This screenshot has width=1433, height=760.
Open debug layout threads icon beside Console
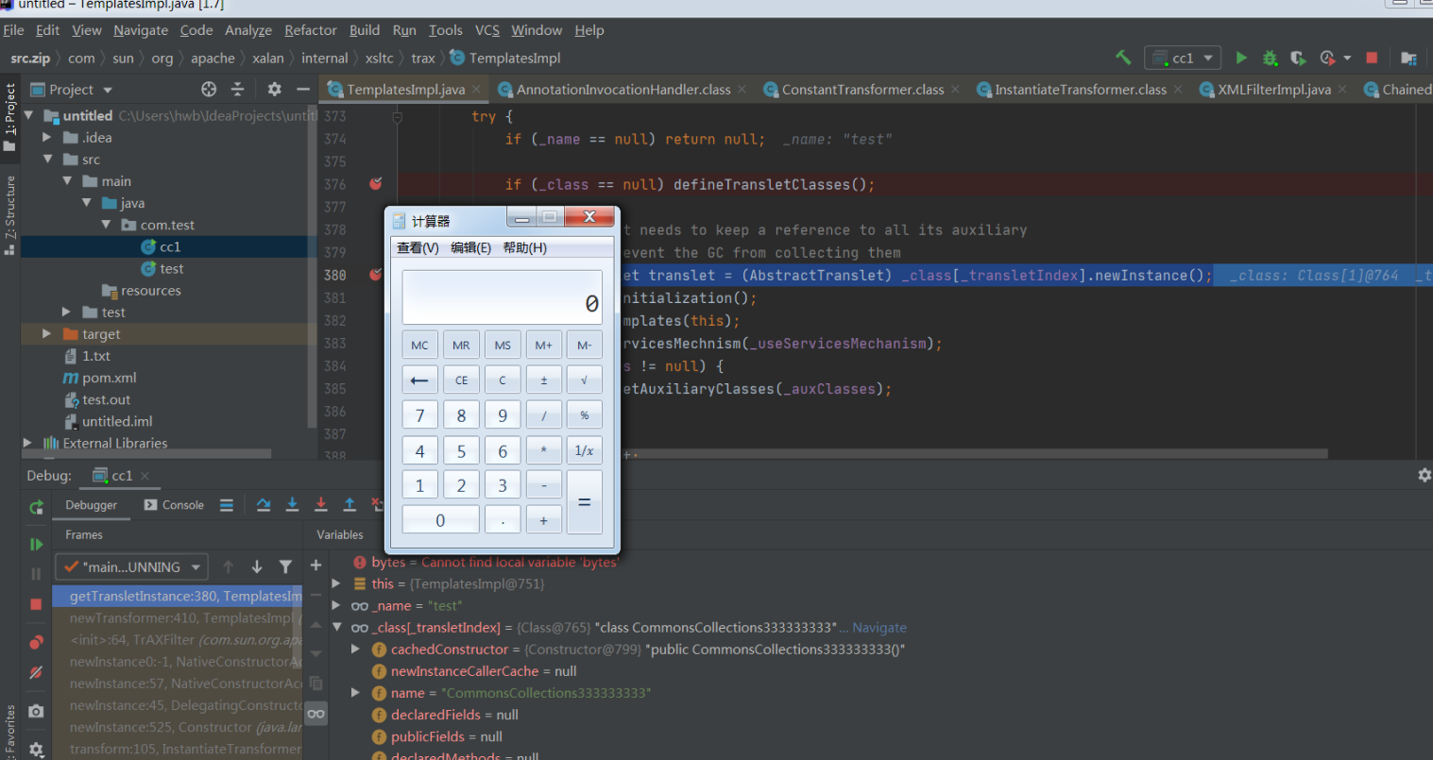[x=227, y=505]
